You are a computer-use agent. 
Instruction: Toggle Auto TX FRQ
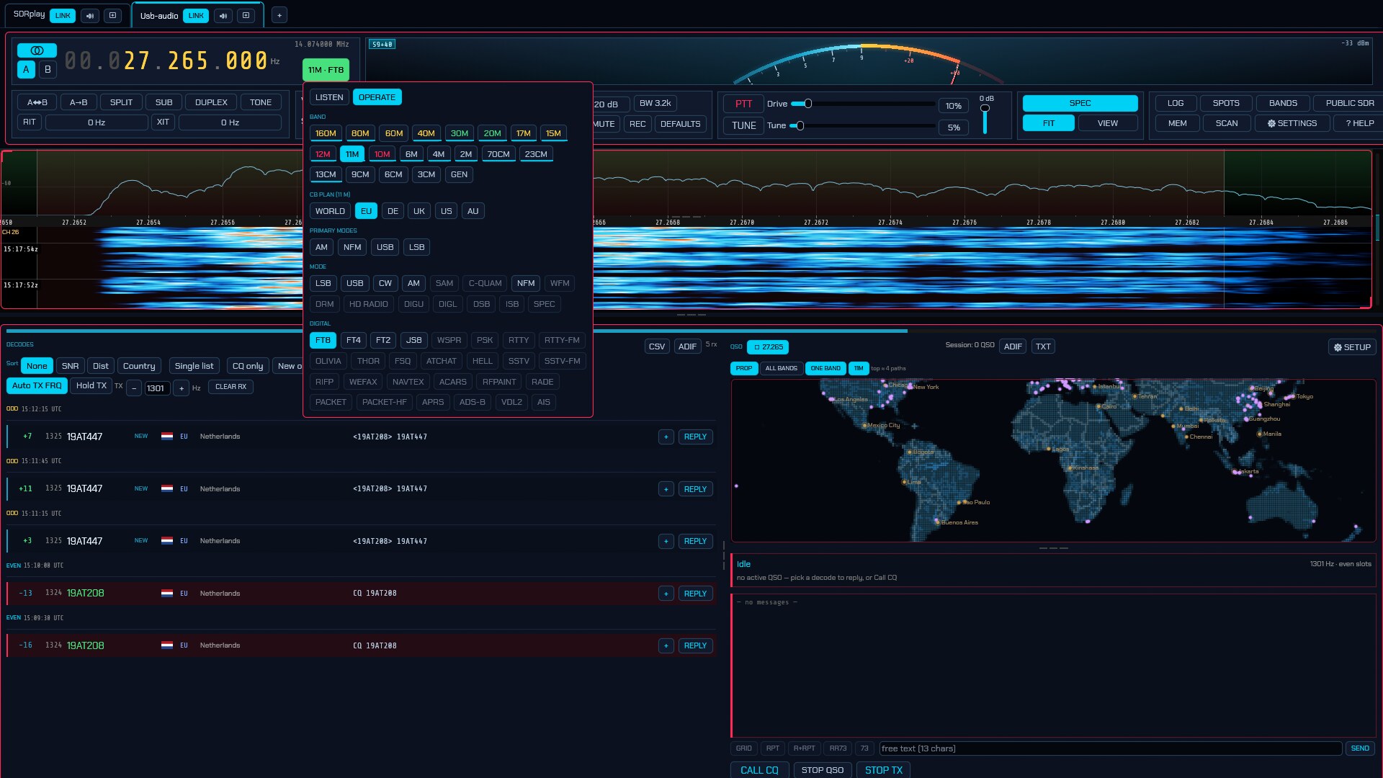pyautogui.click(x=37, y=385)
